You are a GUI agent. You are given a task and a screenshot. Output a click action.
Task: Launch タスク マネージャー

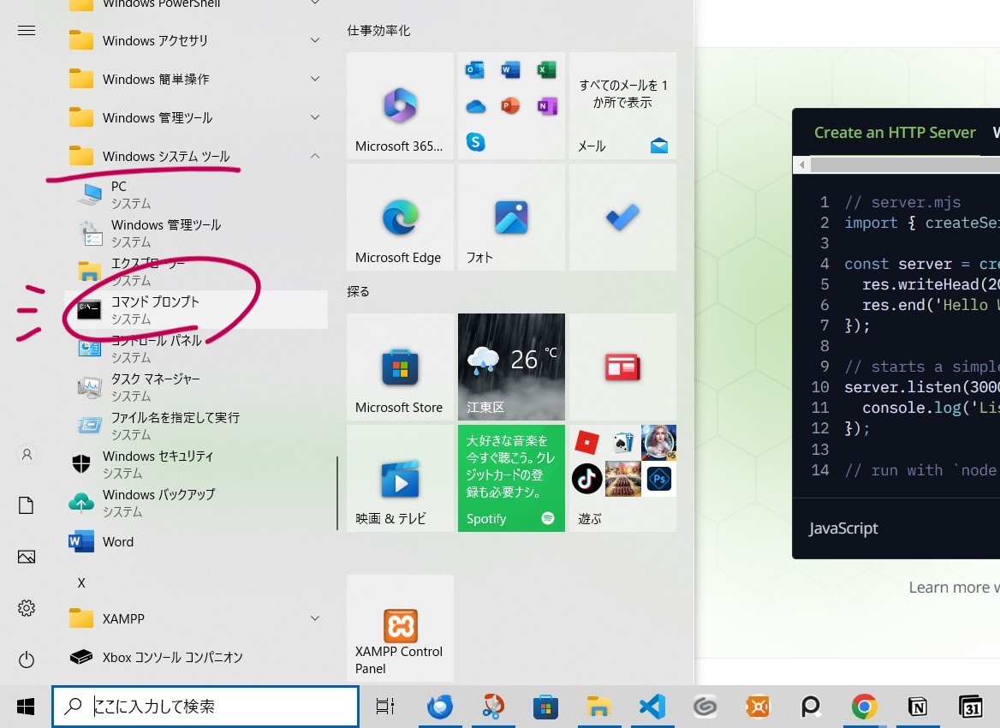point(196,386)
